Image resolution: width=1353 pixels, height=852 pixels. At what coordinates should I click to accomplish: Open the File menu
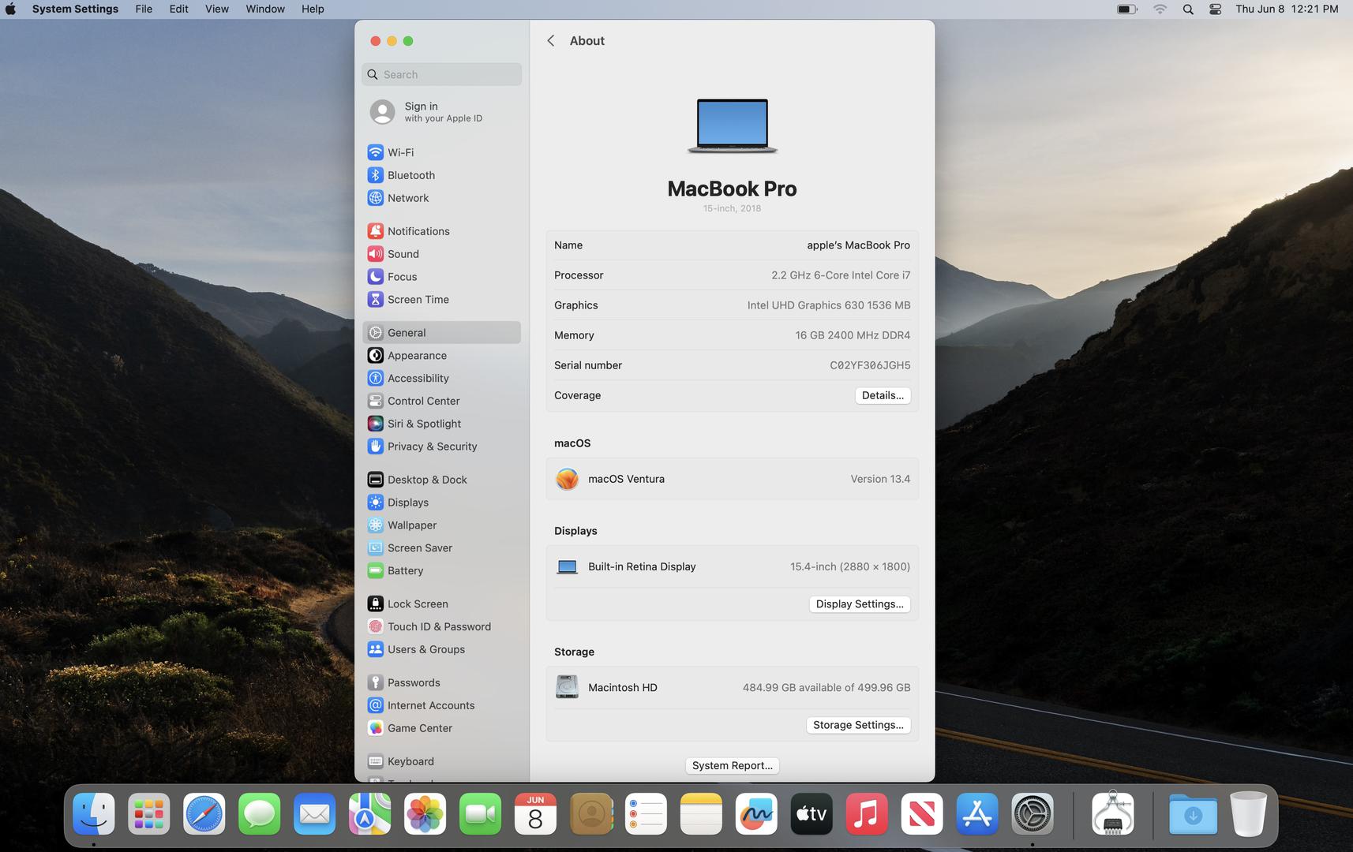pyautogui.click(x=144, y=9)
